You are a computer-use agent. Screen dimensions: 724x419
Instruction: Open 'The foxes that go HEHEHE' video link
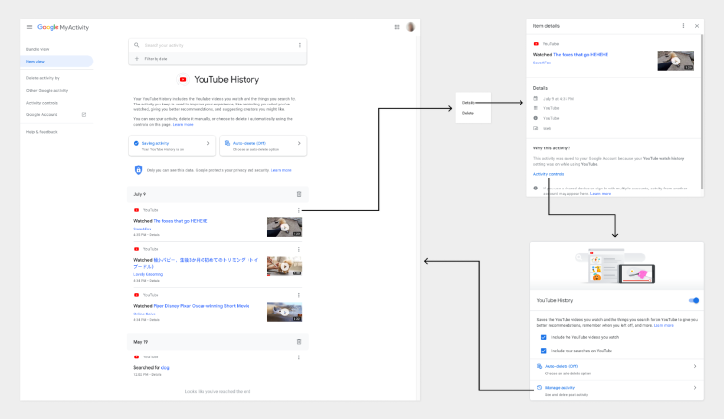(180, 221)
